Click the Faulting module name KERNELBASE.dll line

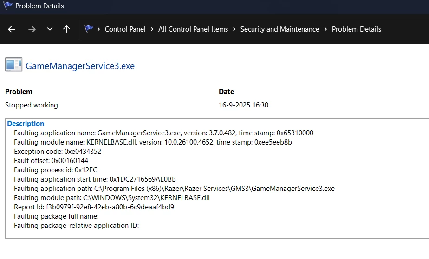point(153,142)
